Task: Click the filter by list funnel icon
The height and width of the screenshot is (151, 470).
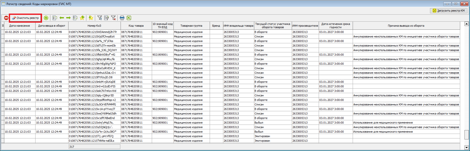Action: (106, 18)
